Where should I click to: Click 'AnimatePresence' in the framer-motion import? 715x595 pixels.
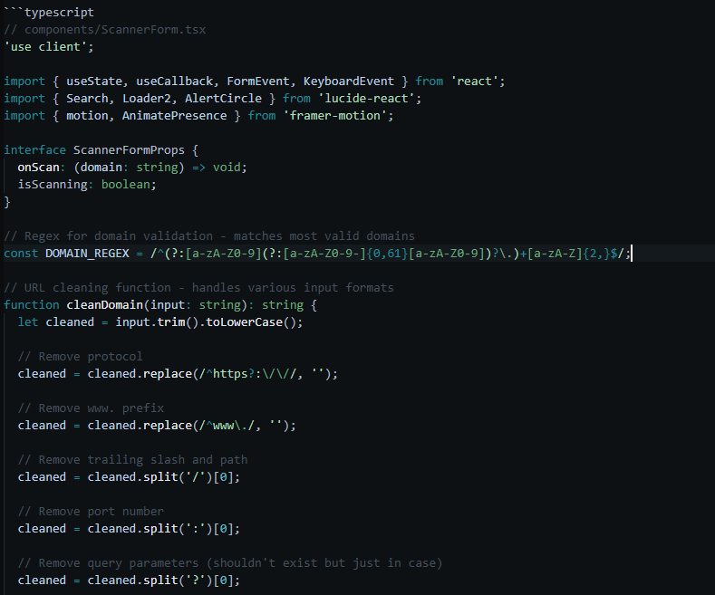175,116
